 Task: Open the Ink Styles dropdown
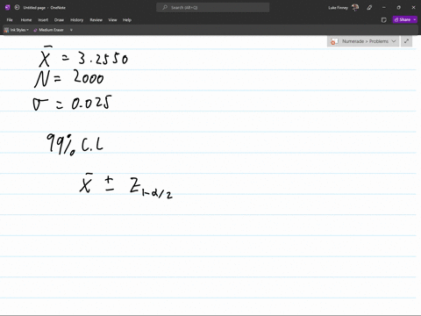17,30
